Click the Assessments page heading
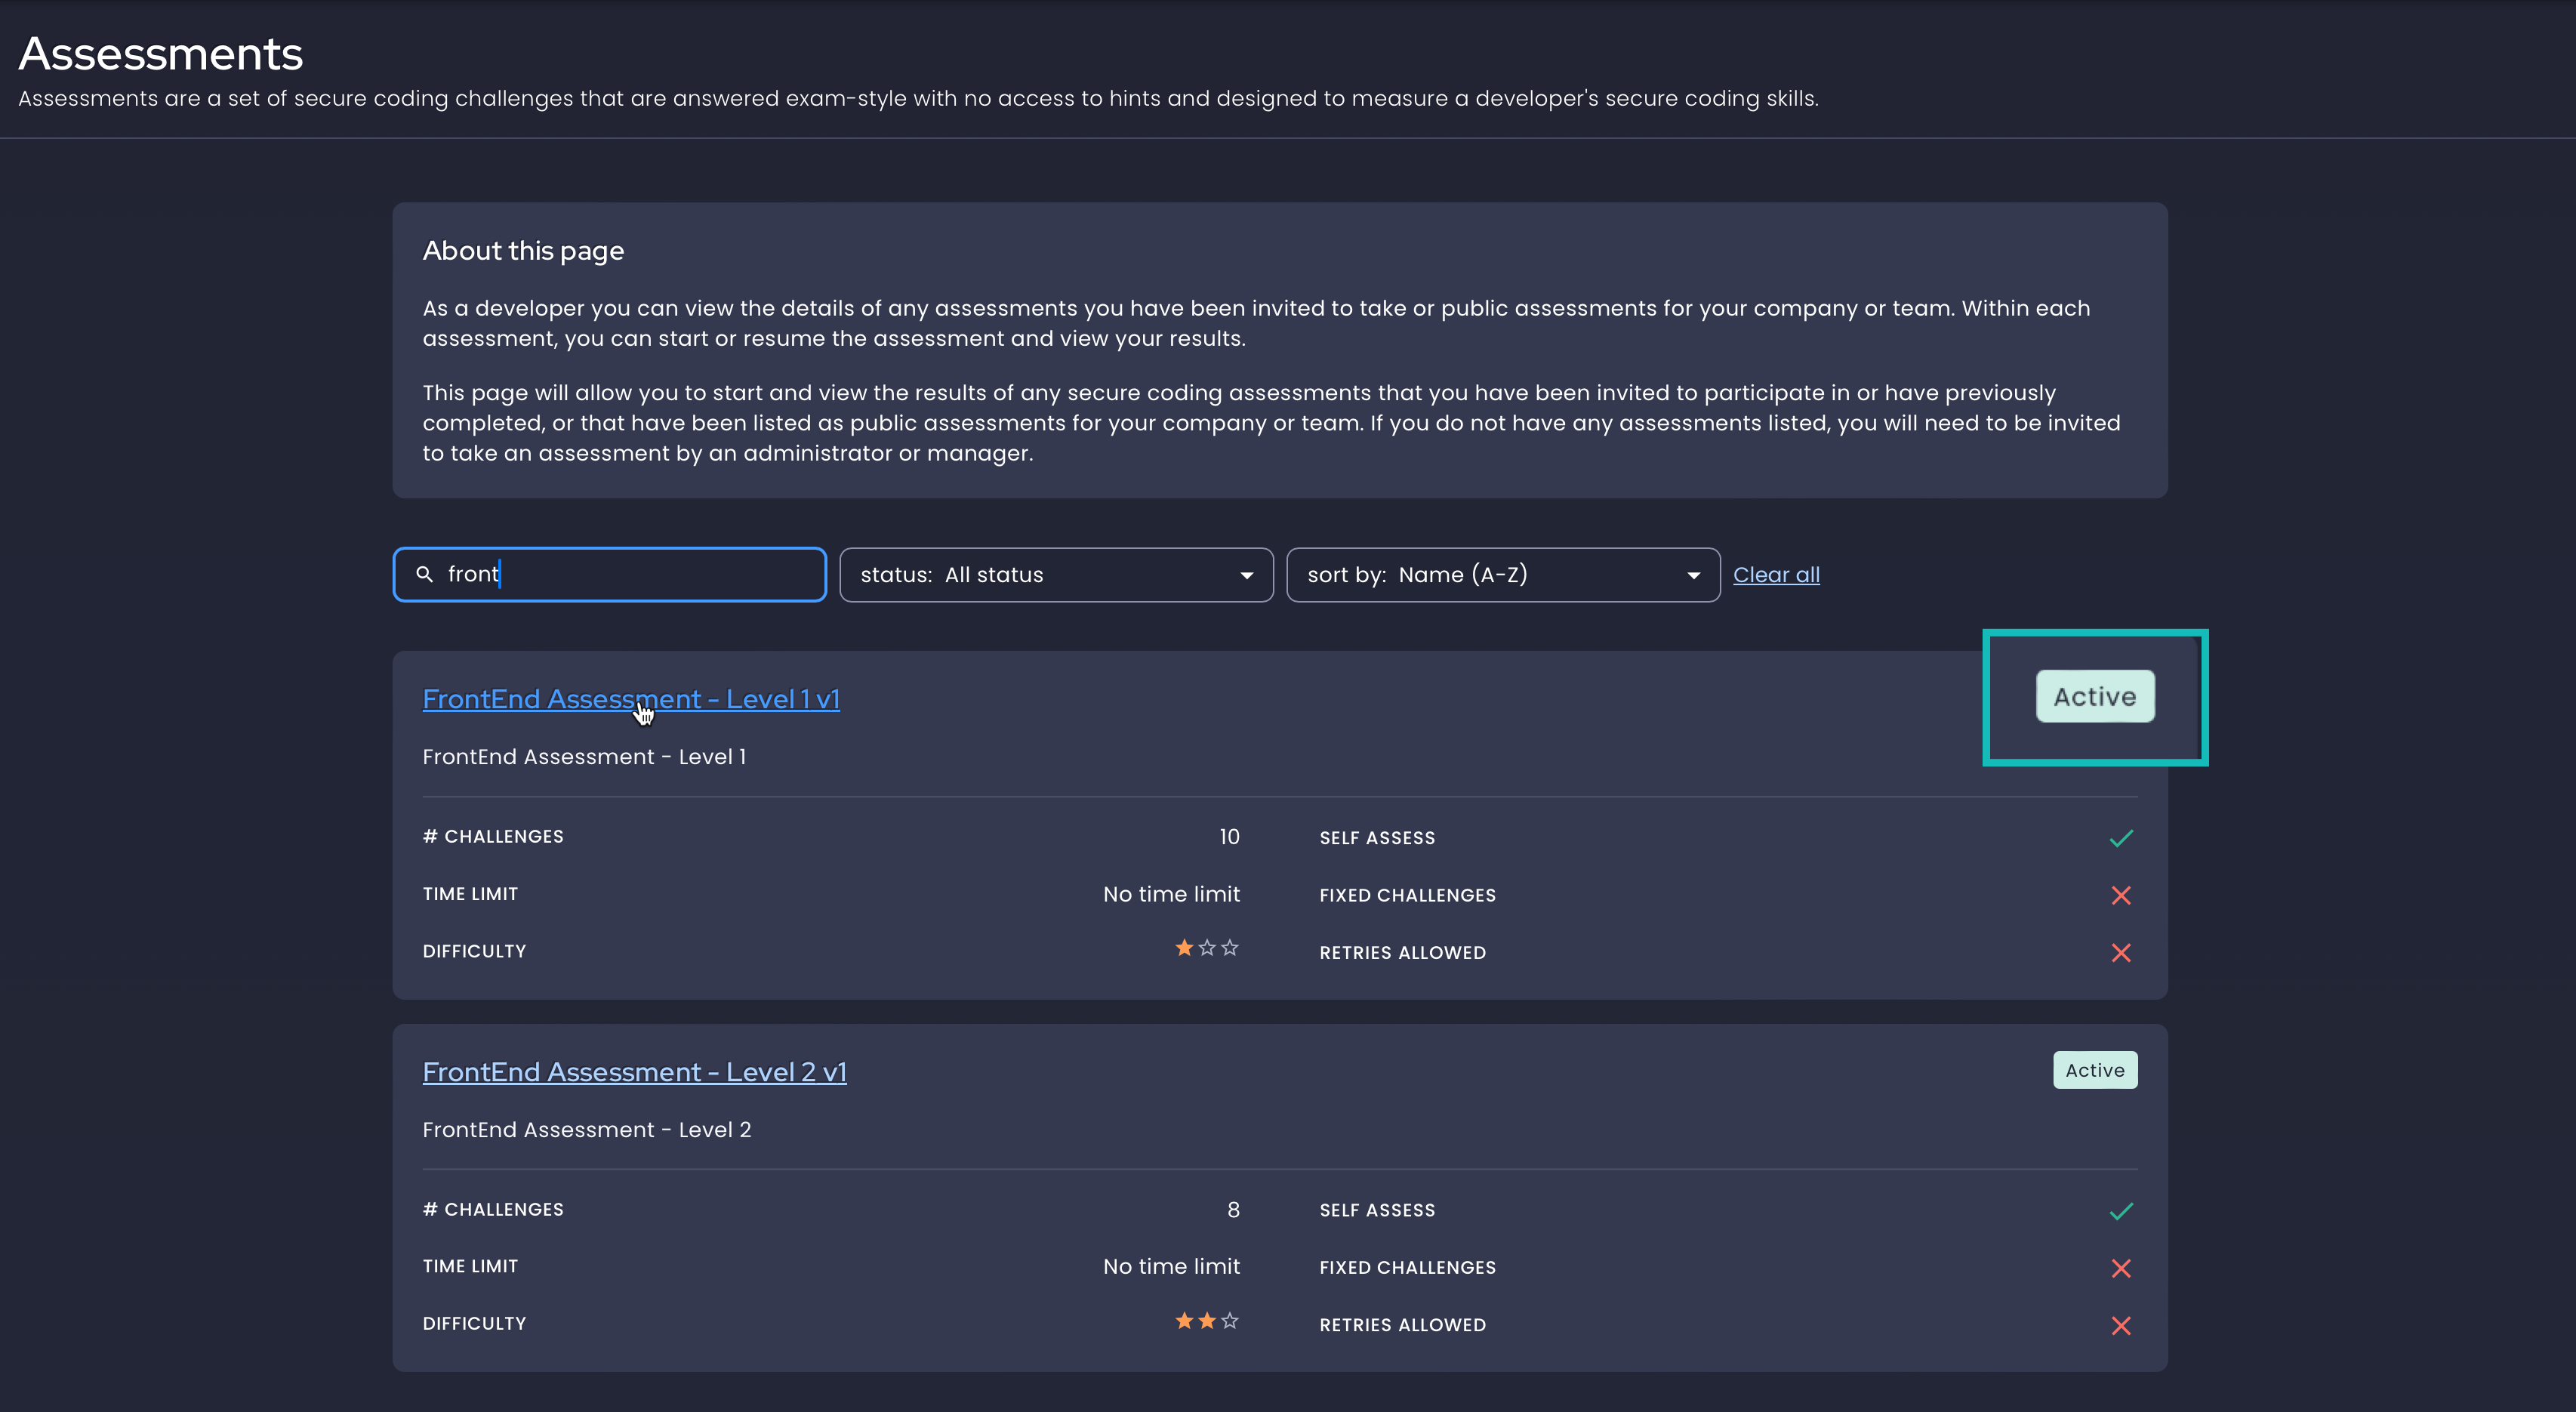Screen dimensions: 2576x1412 160,53
